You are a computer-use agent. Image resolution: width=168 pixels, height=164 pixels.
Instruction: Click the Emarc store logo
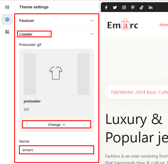[123, 24]
